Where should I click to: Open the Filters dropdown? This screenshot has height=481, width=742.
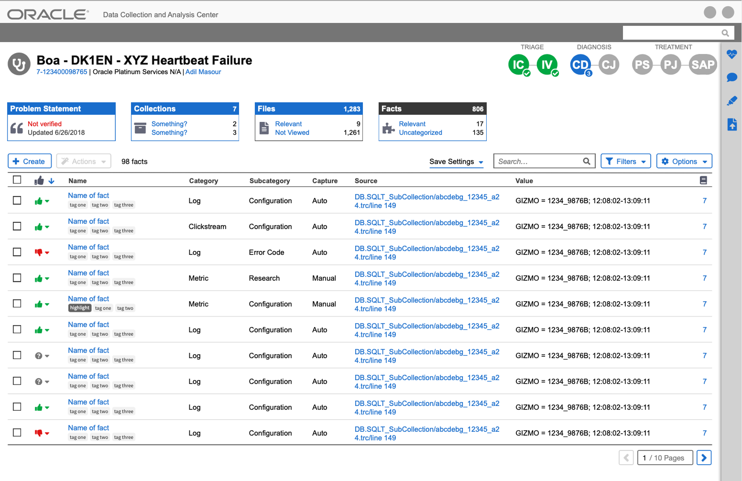click(x=626, y=161)
